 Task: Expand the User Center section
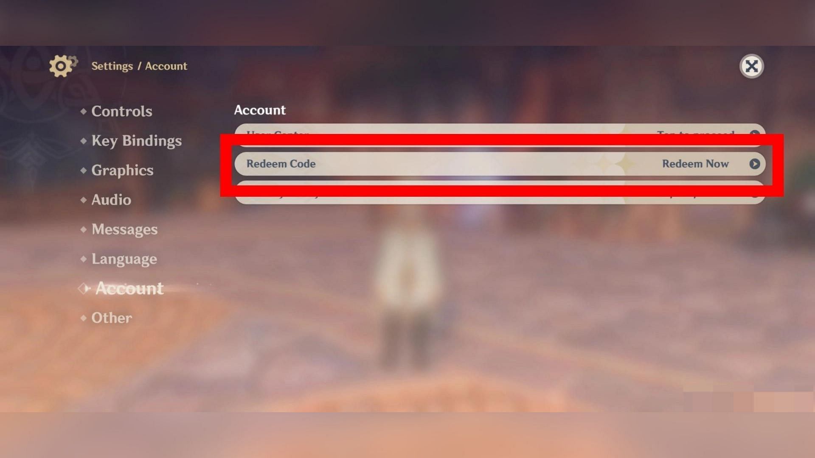tap(756, 134)
